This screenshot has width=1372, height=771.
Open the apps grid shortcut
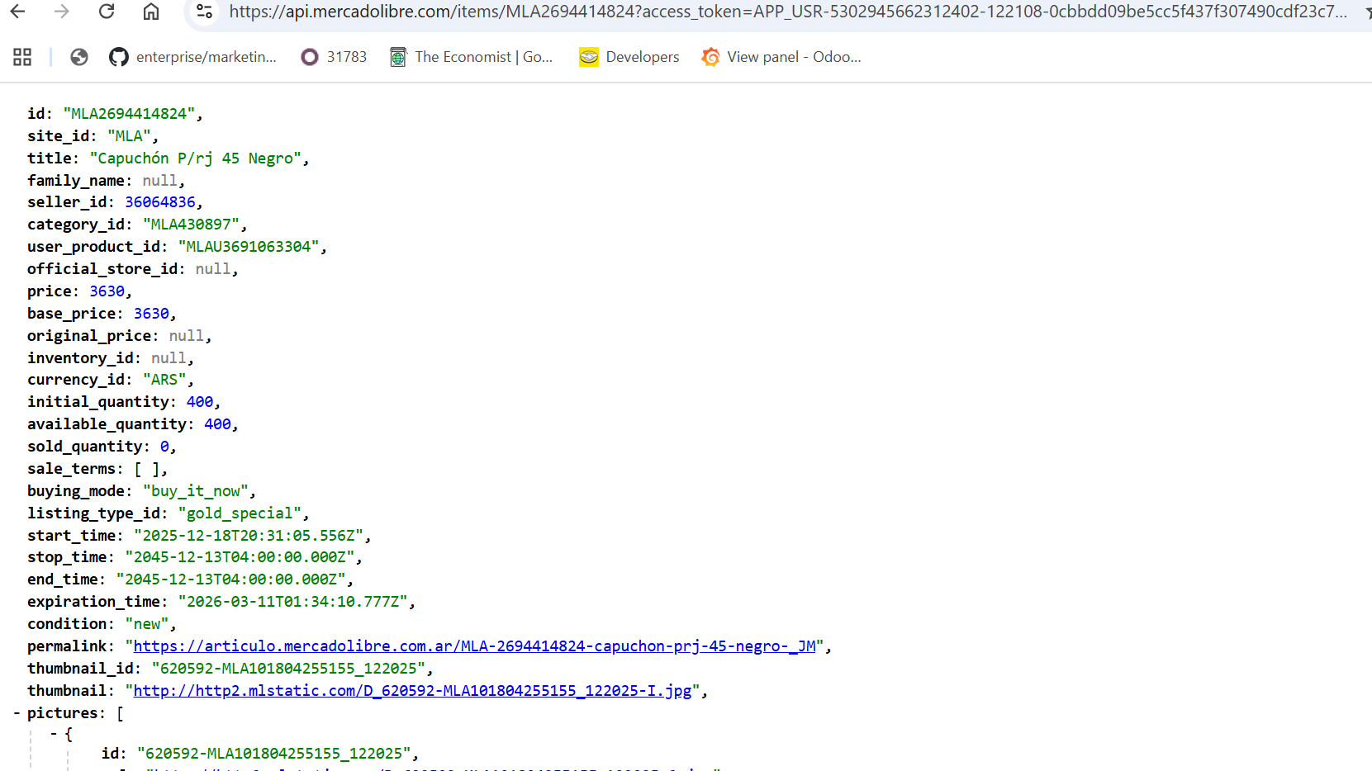[22, 57]
